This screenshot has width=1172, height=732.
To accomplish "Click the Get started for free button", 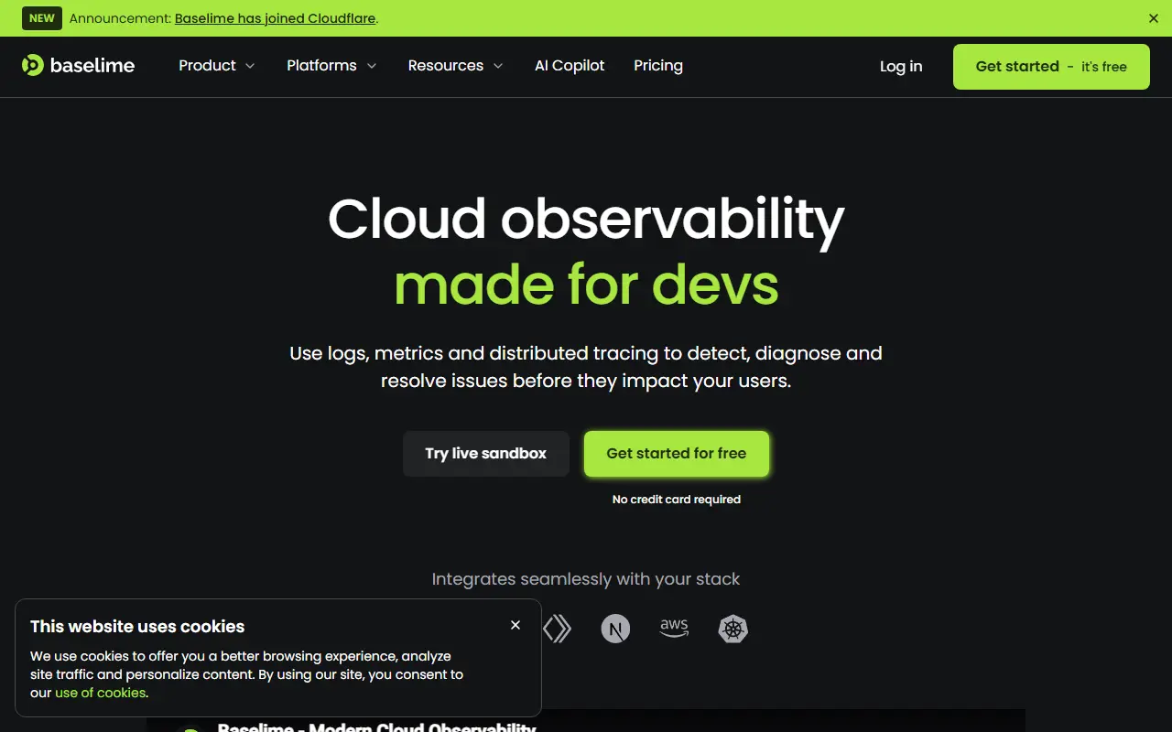I will click(677, 454).
